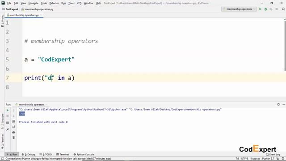Screen dimensions: 286x161
Task: Click the up arrow in Run panel
Action: click(x=14, y=110)
